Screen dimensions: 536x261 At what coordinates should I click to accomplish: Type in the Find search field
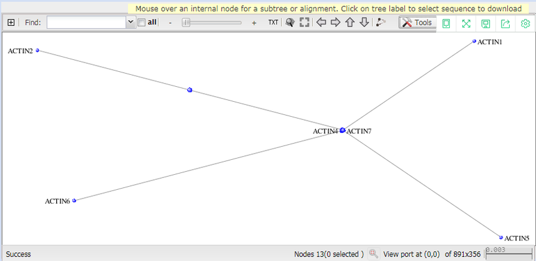click(86, 22)
